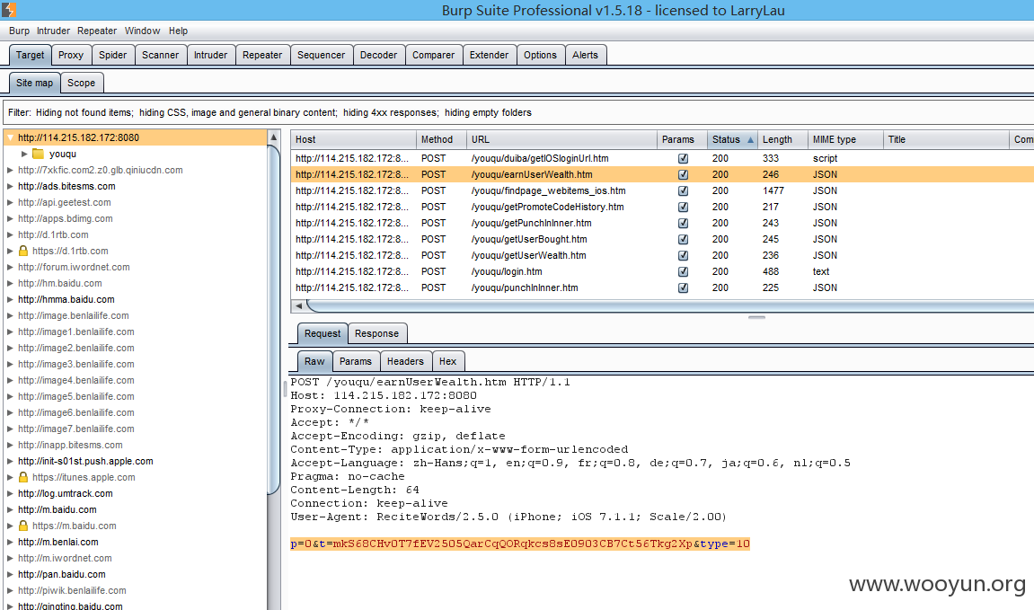Click the Status column sort arrow icon

(x=750, y=140)
